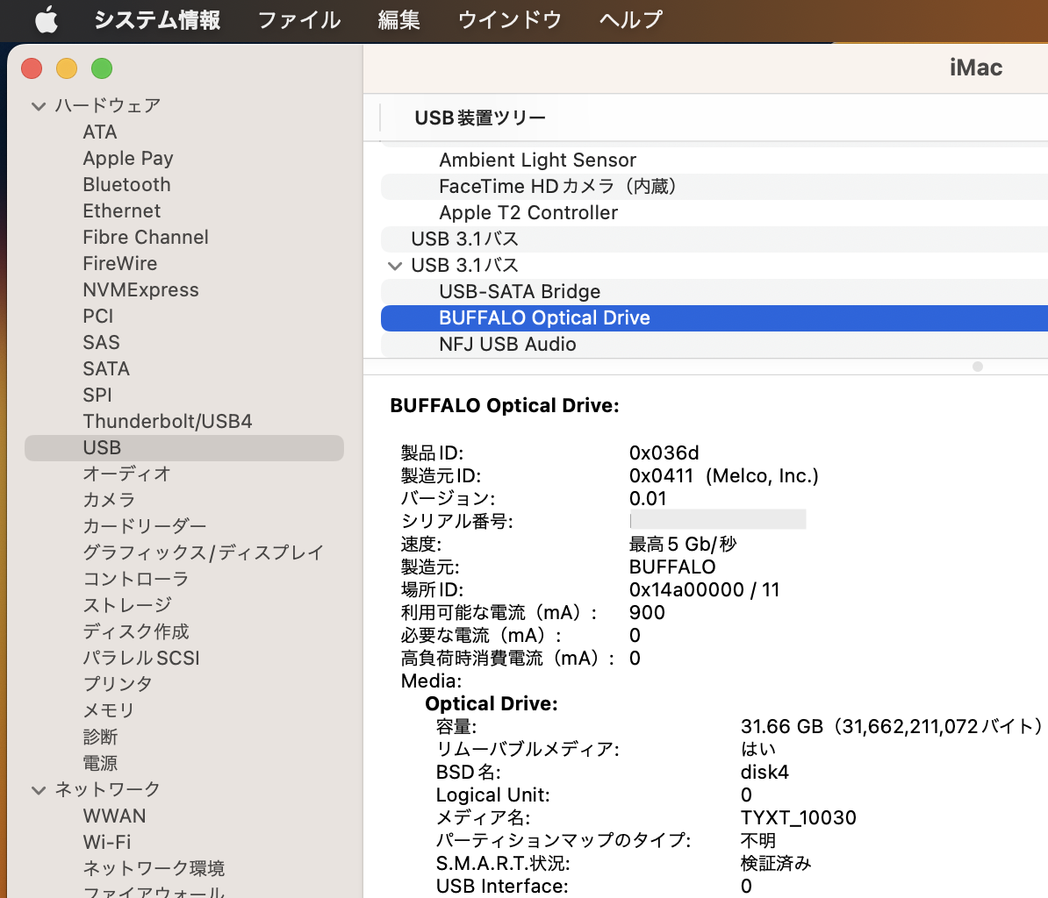Open the Apple menu icon
Viewport: 1048px width, 898px height.
pyautogui.click(x=46, y=20)
